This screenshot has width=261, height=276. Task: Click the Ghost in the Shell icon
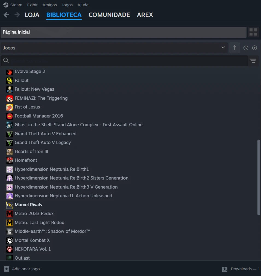[10, 125]
